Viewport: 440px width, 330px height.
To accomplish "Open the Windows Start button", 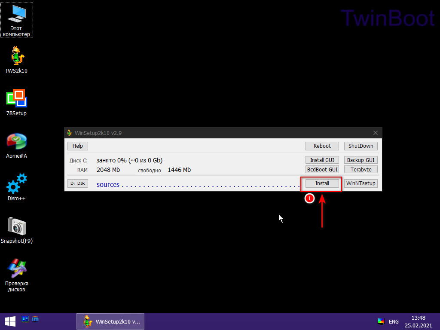I will coord(10,321).
